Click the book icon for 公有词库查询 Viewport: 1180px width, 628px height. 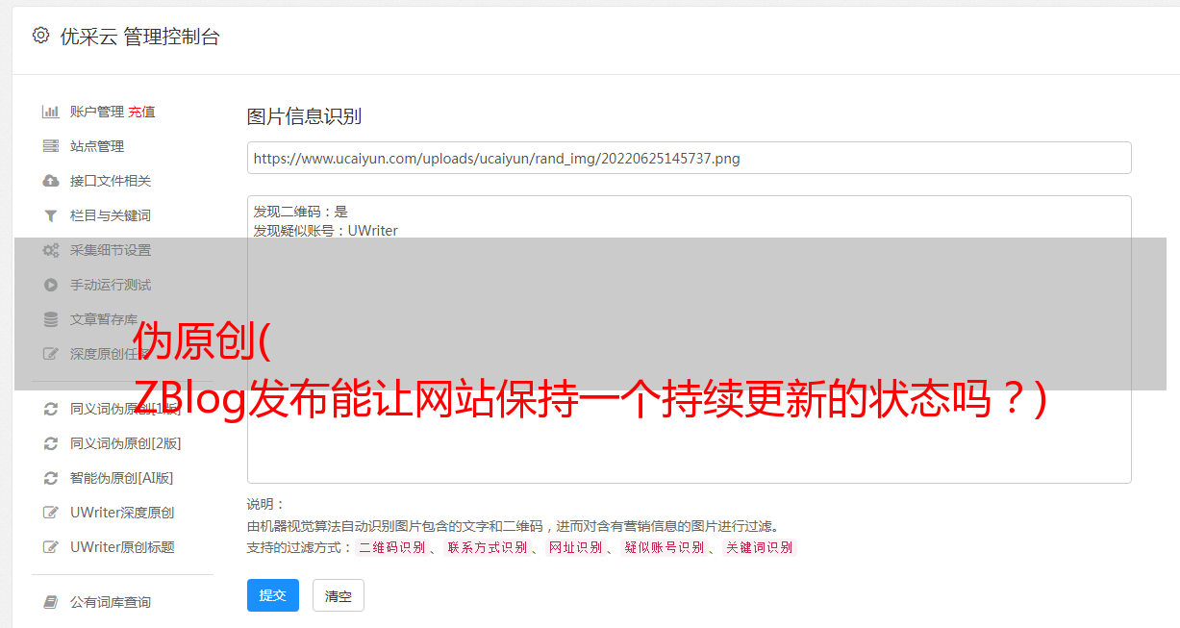coord(51,602)
